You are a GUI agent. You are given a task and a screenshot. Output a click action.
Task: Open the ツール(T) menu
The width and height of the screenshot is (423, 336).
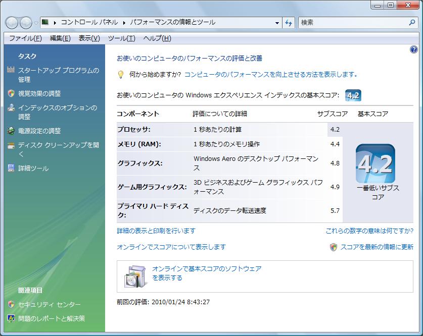tap(122, 38)
